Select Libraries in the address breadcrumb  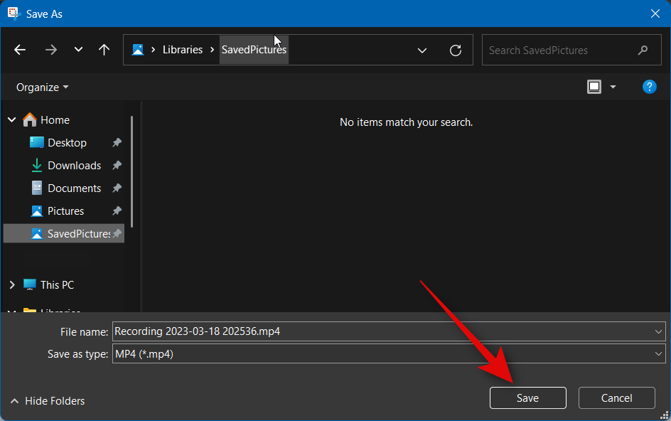[x=183, y=50]
